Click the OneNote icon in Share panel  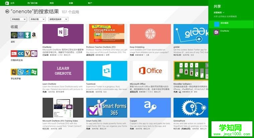(x=217, y=32)
